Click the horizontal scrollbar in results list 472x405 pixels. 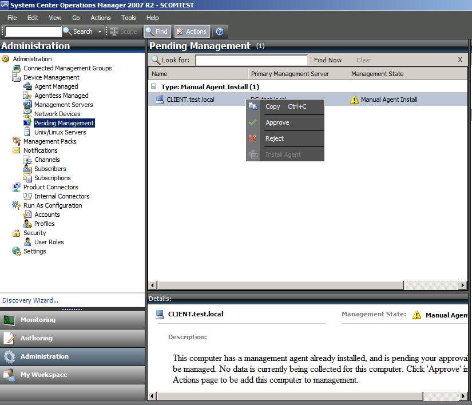[308, 285]
